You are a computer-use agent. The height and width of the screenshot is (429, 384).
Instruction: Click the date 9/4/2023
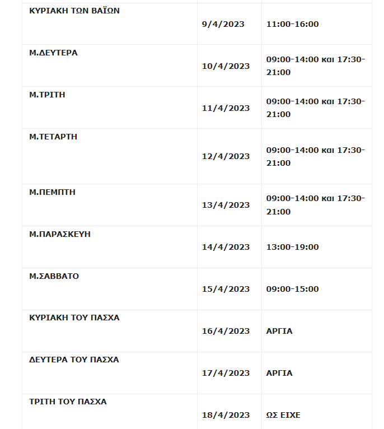click(223, 24)
